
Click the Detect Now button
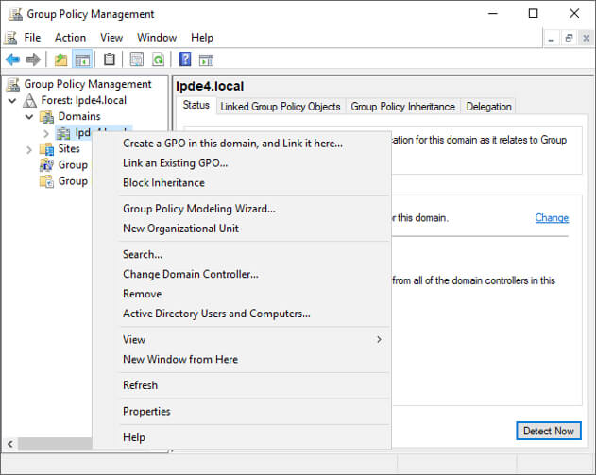click(549, 431)
